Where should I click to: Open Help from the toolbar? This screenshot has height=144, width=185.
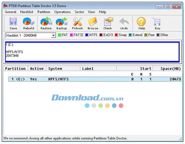(142, 23)
